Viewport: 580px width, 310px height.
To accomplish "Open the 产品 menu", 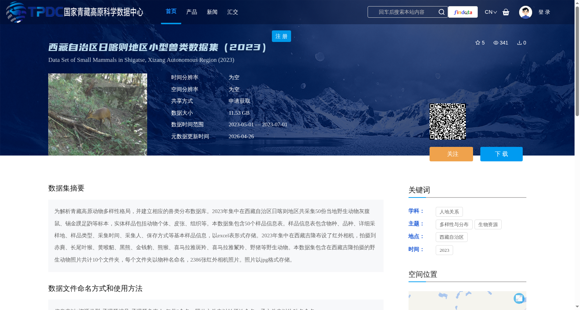I will tap(192, 12).
